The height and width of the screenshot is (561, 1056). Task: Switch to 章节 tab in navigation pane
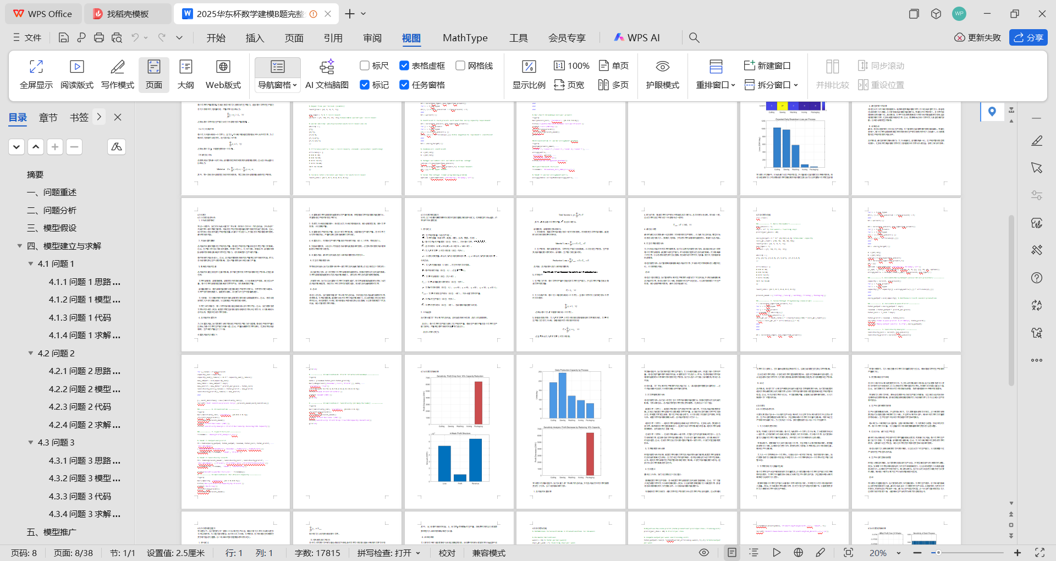click(48, 117)
